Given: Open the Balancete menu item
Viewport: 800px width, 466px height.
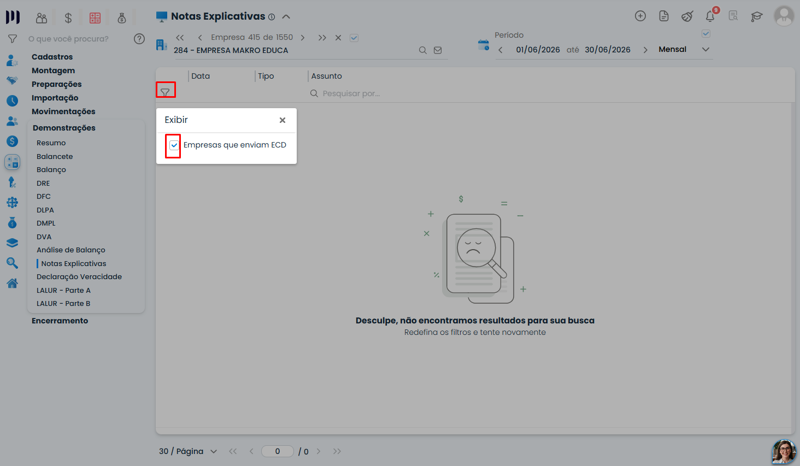Looking at the screenshot, I should pos(55,156).
